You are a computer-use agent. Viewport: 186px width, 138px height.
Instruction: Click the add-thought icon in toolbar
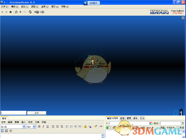click(36, 12)
